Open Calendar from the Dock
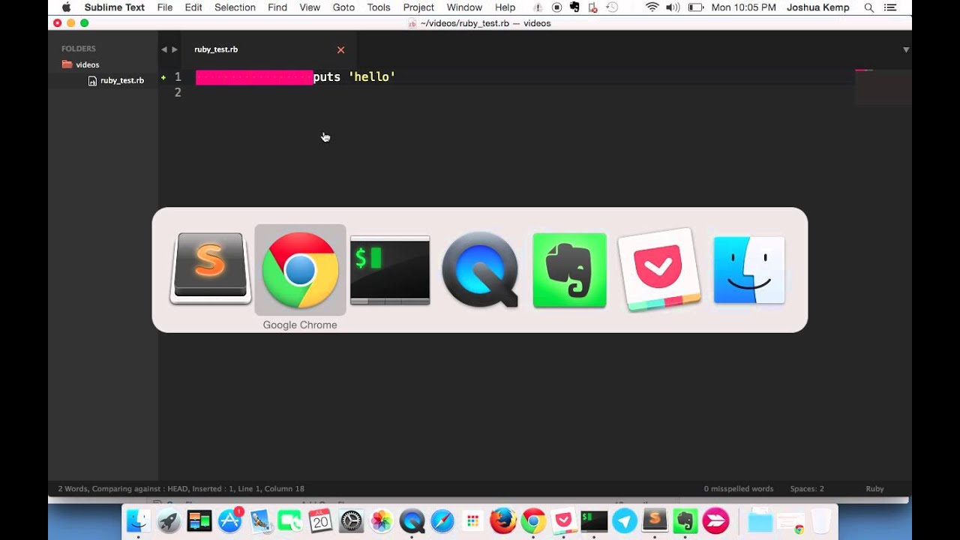960x540 pixels. [x=320, y=520]
